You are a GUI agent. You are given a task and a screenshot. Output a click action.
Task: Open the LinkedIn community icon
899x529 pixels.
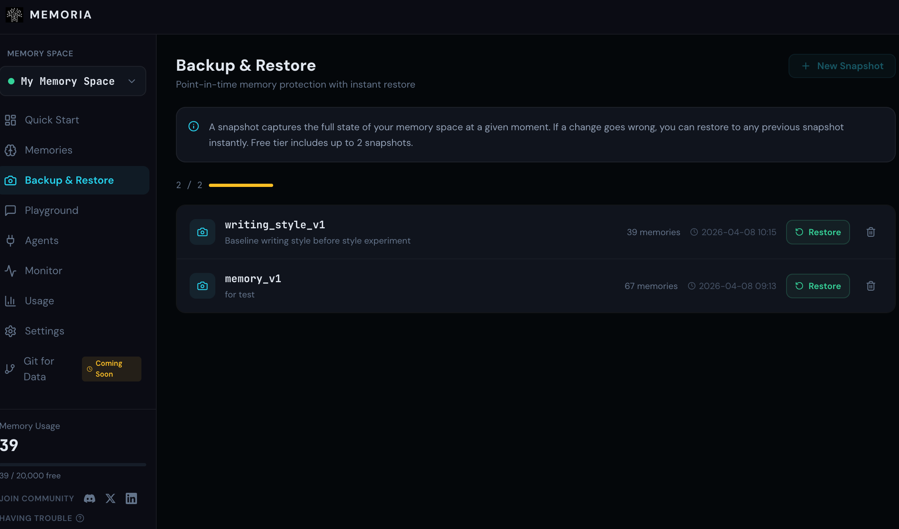coord(131,498)
